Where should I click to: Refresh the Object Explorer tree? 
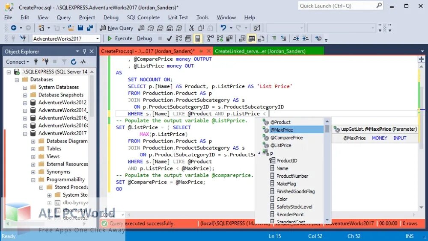coord(74,62)
